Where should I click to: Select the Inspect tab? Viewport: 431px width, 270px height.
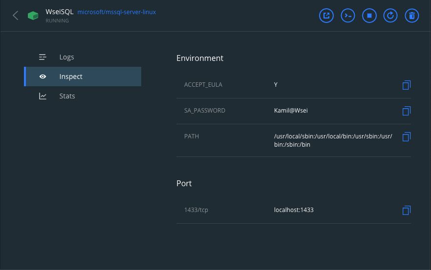(x=71, y=77)
